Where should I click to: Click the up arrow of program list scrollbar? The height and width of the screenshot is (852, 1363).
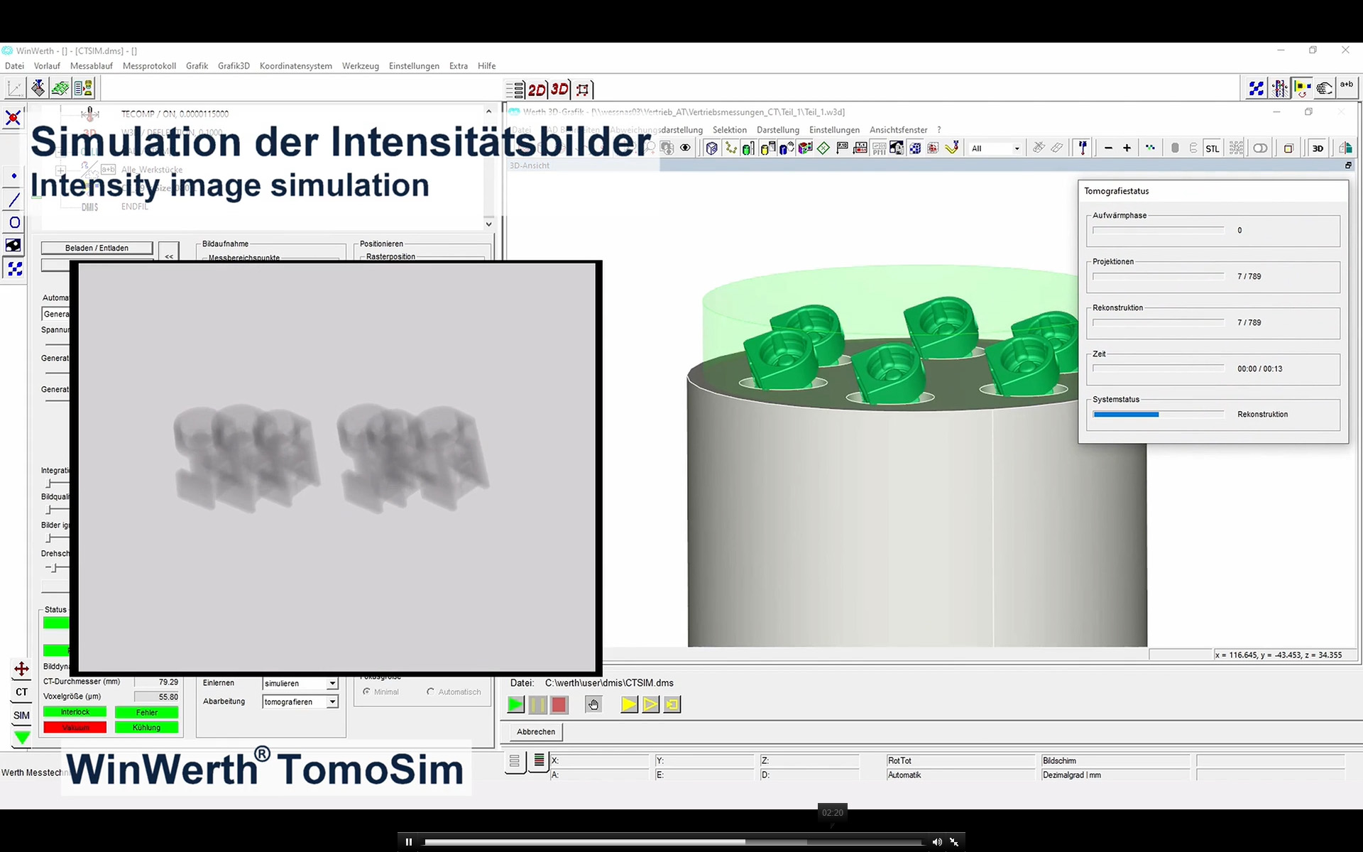pos(488,111)
